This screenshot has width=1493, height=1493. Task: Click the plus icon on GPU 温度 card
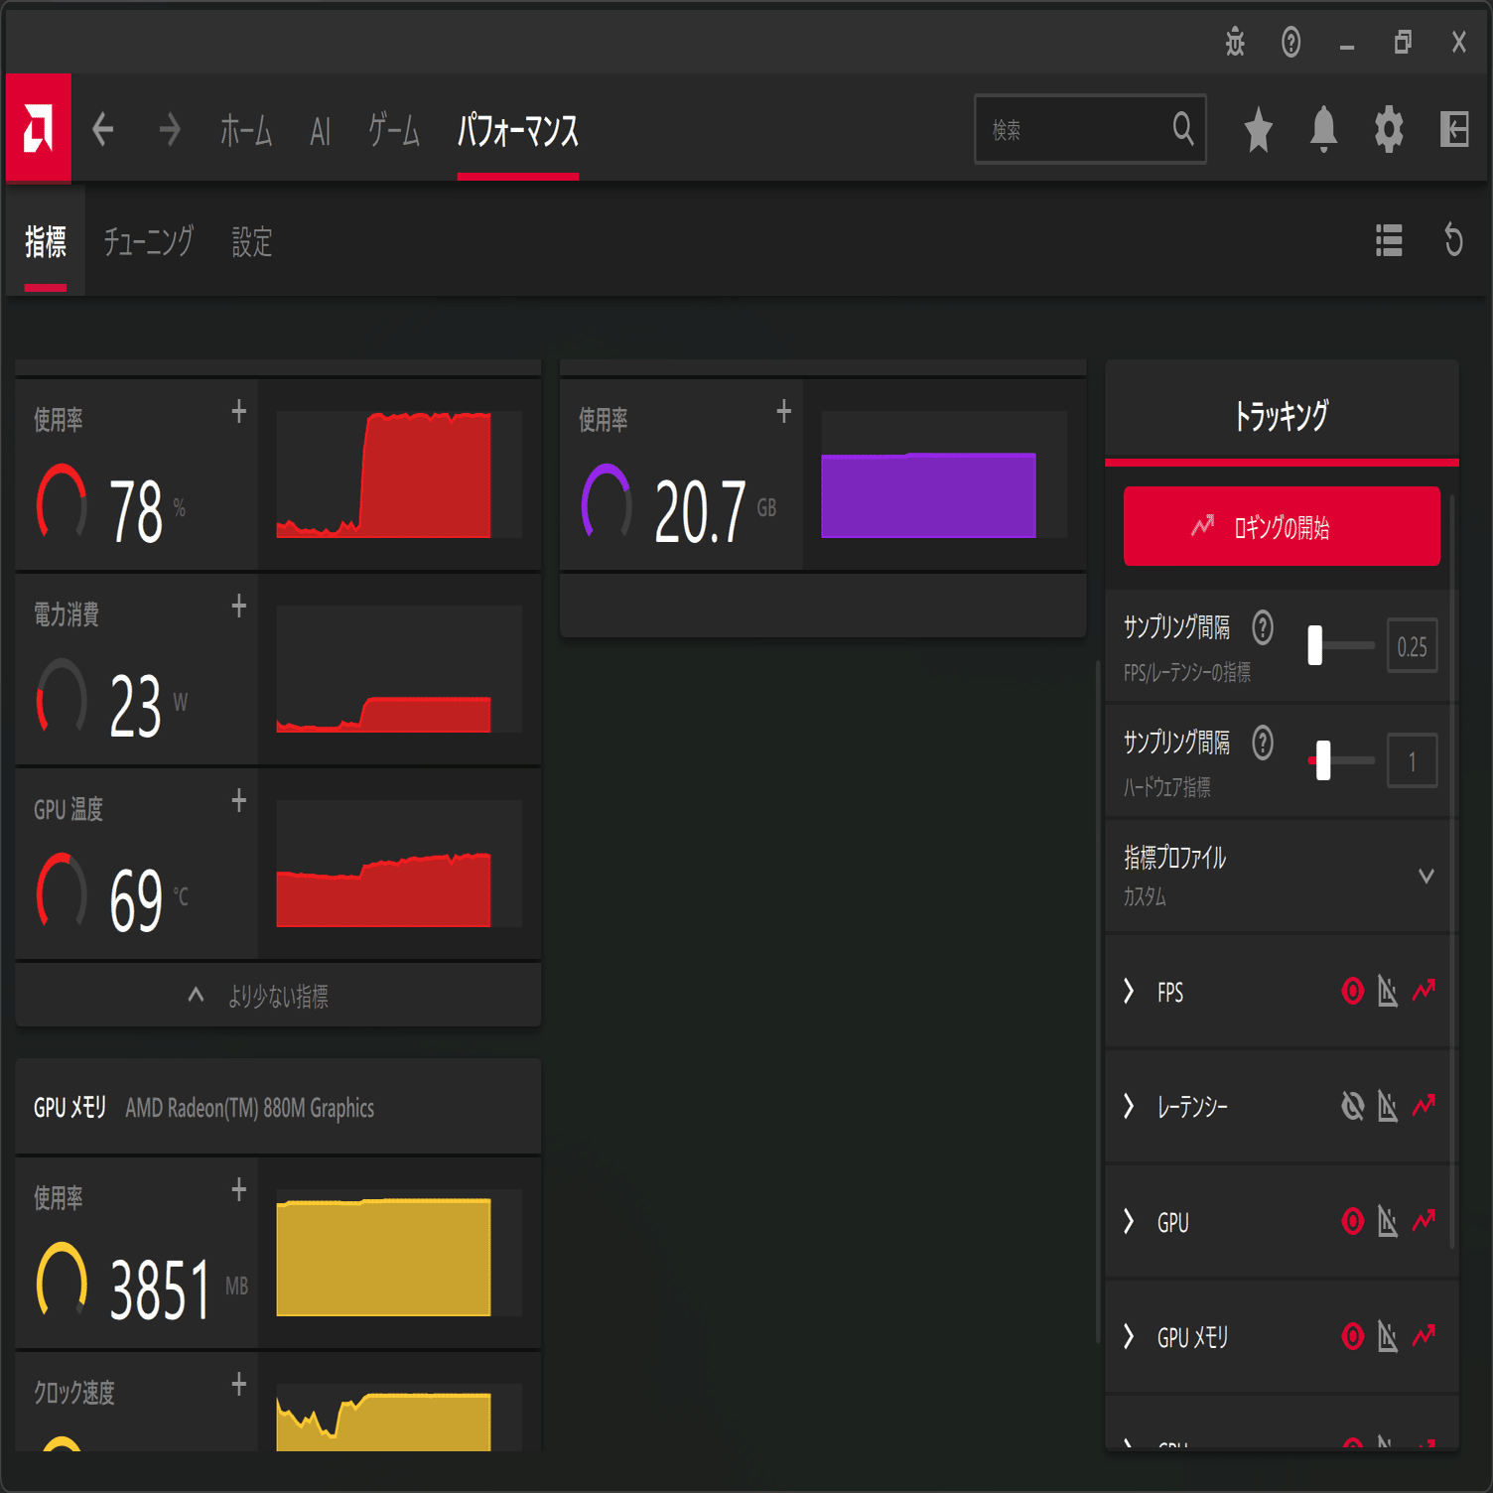coord(239,800)
